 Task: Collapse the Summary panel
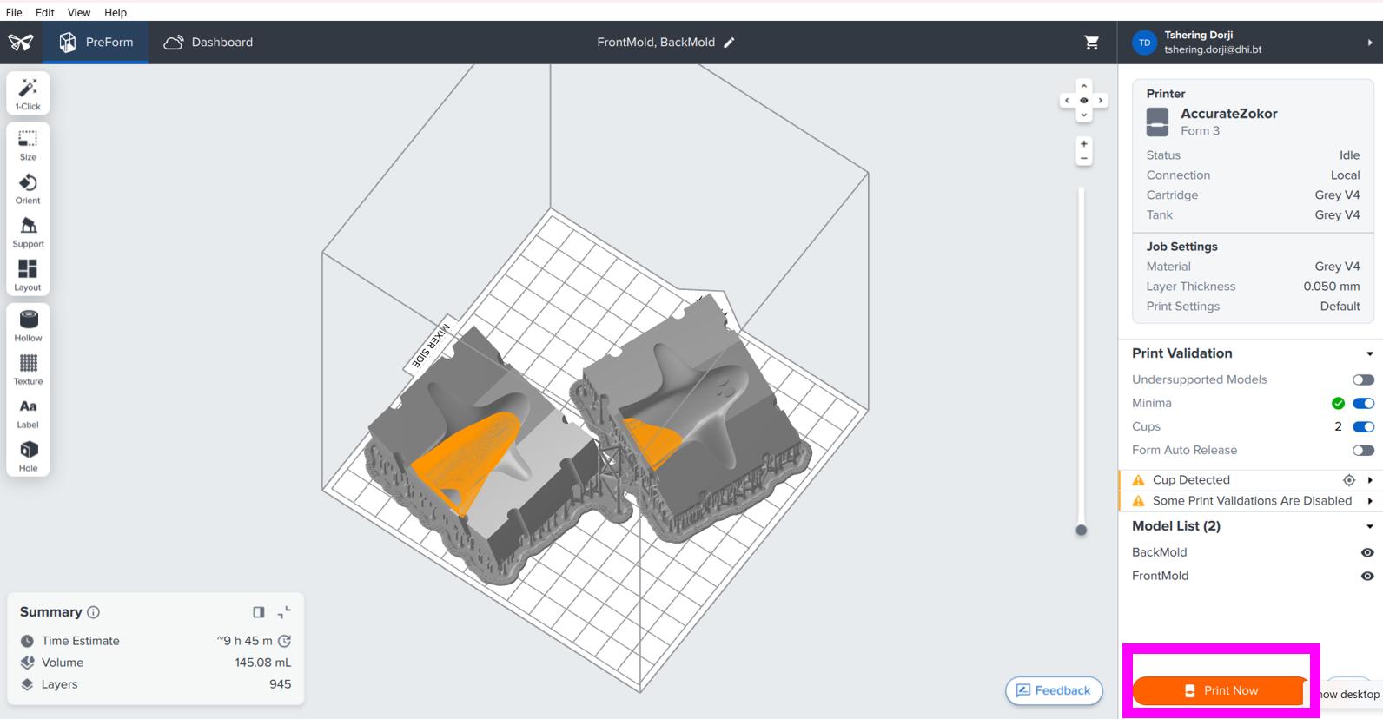284,612
